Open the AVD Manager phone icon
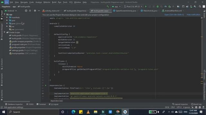The width and height of the screenshot is (206, 115). [191, 6]
